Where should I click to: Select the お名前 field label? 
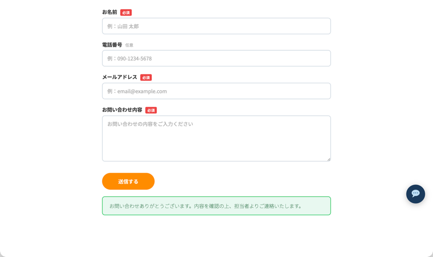[x=109, y=12]
